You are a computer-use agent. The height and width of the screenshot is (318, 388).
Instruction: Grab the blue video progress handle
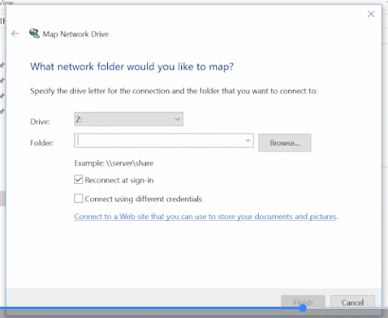point(303,308)
